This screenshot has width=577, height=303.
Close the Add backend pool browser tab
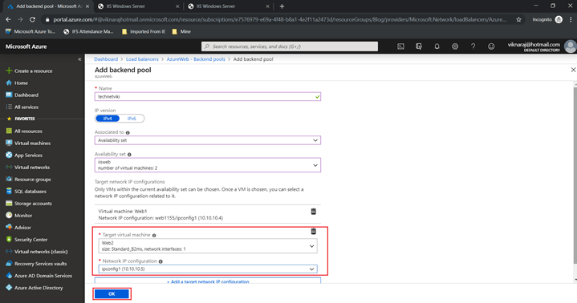(x=87, y=6)
